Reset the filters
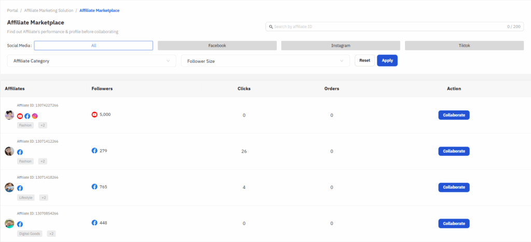The image size is (531, 242). [x=365, y=60]
